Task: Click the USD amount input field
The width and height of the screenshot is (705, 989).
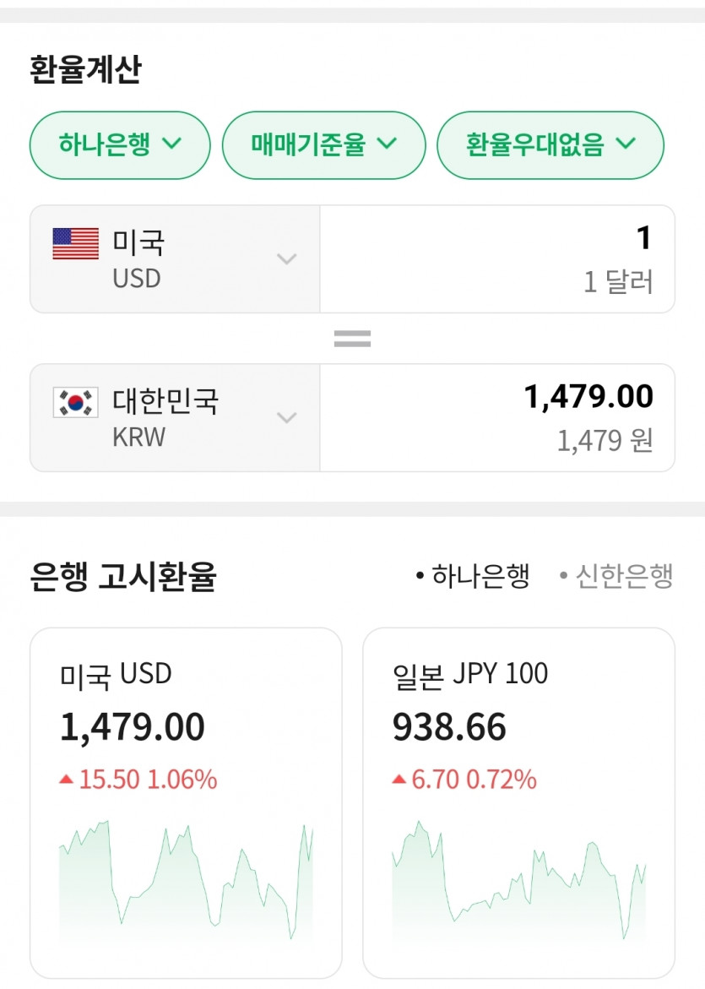Action: [x=496, y=258]
